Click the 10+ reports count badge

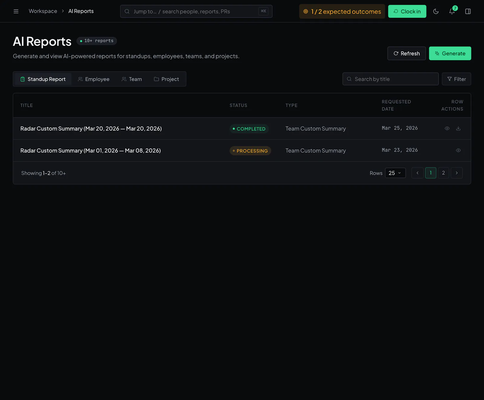[x=97, y=41]
